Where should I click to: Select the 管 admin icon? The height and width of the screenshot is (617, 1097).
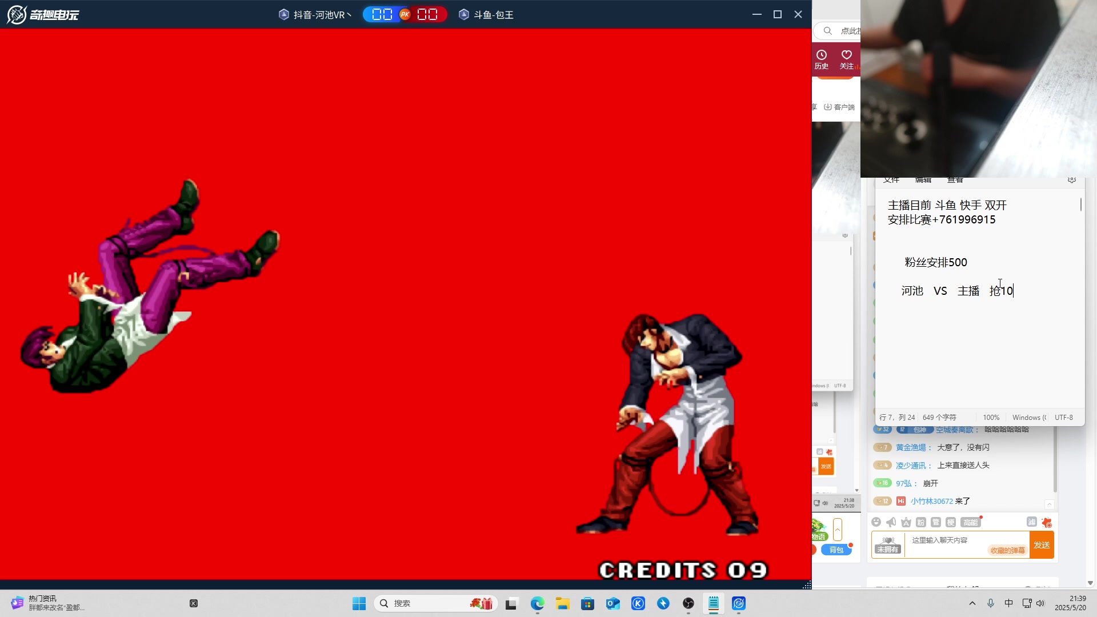coord(936,522)
